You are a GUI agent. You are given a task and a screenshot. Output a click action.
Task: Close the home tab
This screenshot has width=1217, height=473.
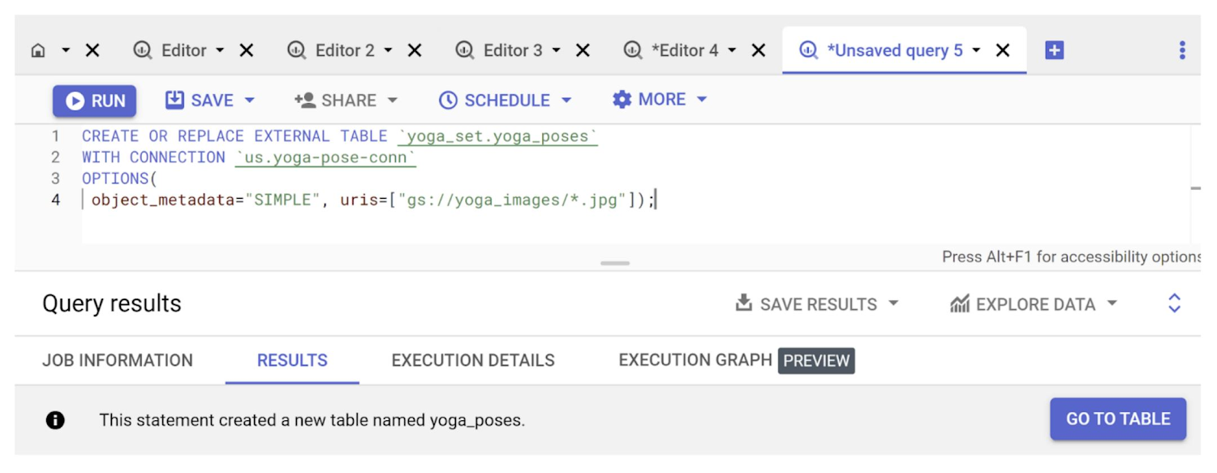92,50
